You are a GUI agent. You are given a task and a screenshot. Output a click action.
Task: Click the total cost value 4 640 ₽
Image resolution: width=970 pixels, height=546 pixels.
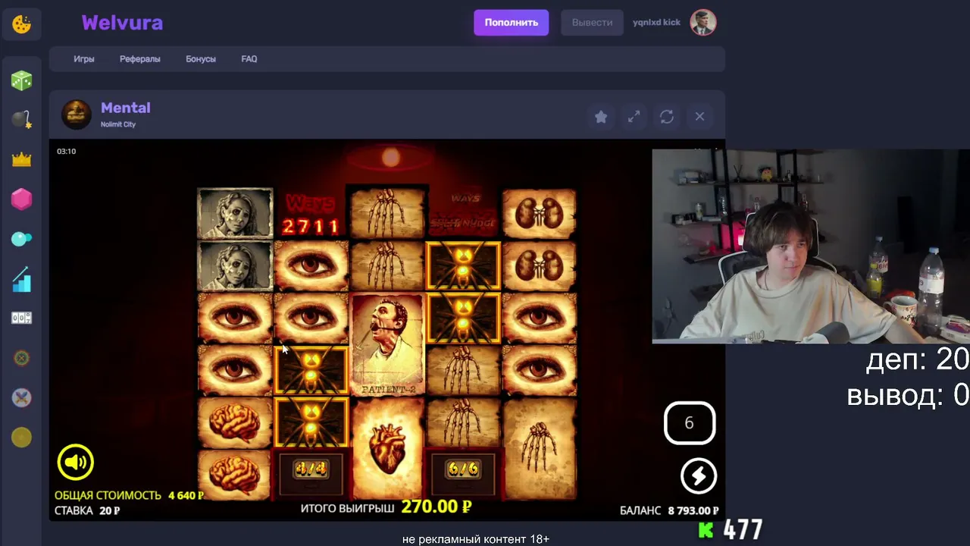[x=186, y=496]
